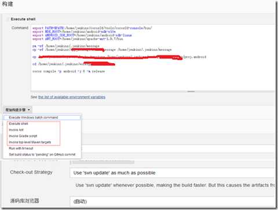Click the Command field label
The width and height of the screenshot is (278, 210).
point(20,28)
